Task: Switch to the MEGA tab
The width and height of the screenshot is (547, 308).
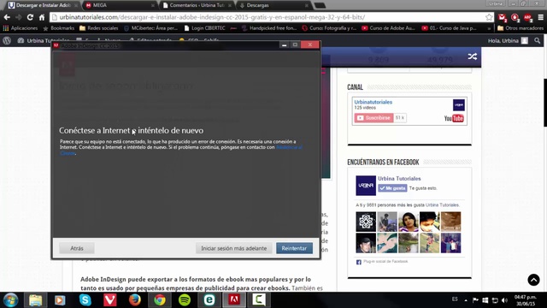Action: click(120, 5)
